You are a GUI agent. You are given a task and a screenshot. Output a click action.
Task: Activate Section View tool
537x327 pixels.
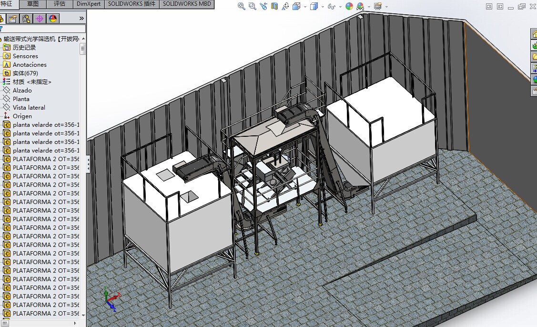[274, 6]
